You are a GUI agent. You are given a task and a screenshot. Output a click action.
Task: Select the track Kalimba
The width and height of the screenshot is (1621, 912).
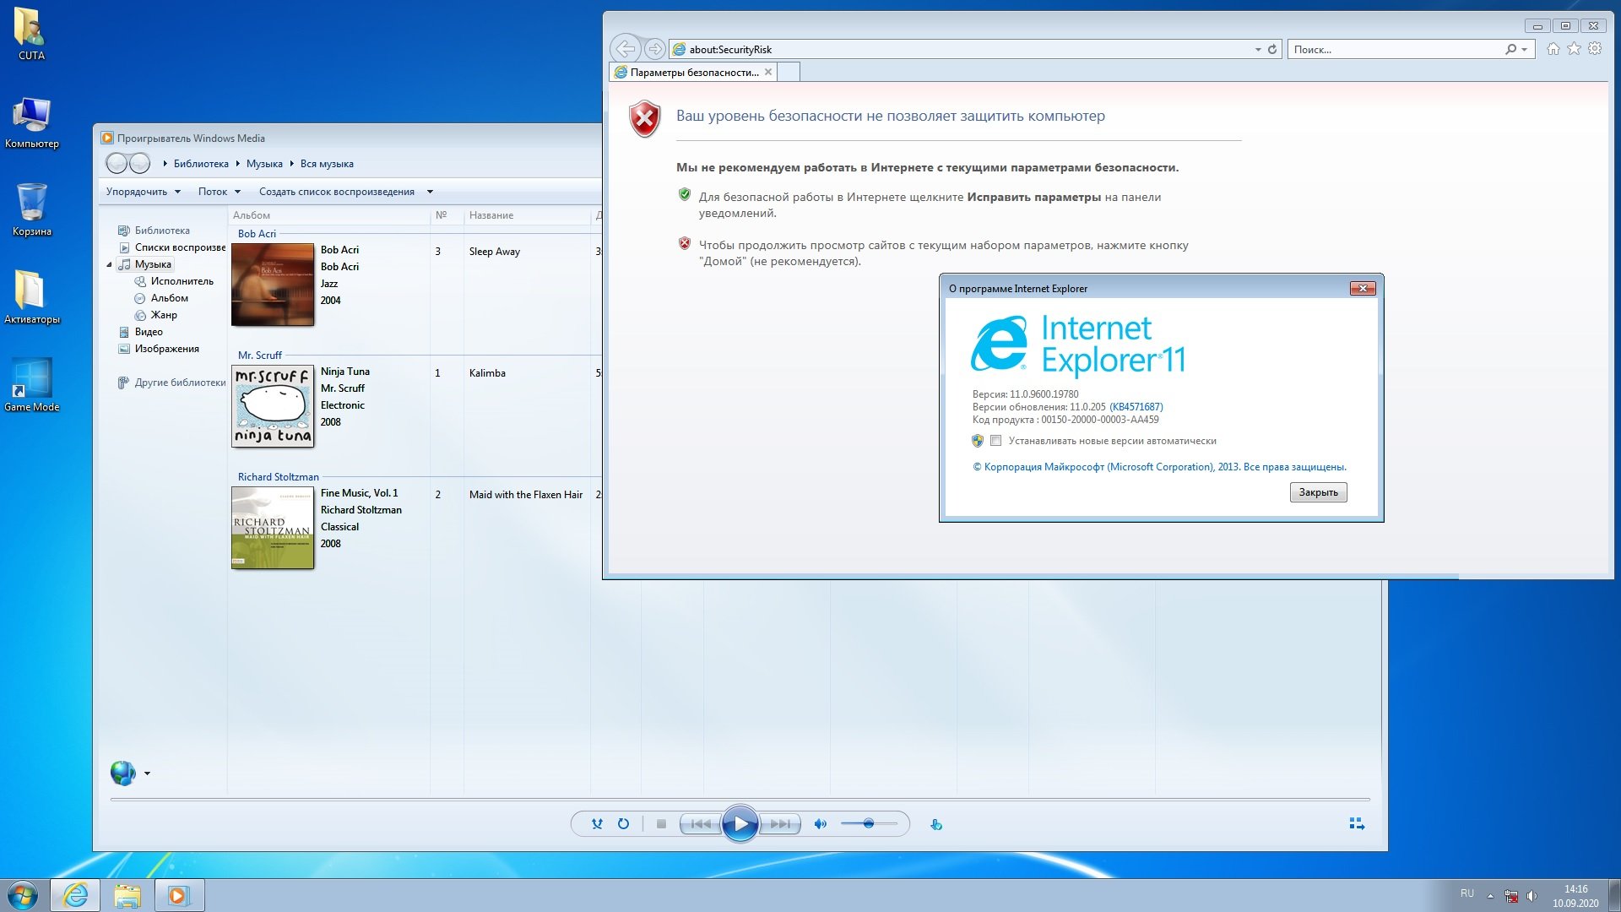click(487, 373)
